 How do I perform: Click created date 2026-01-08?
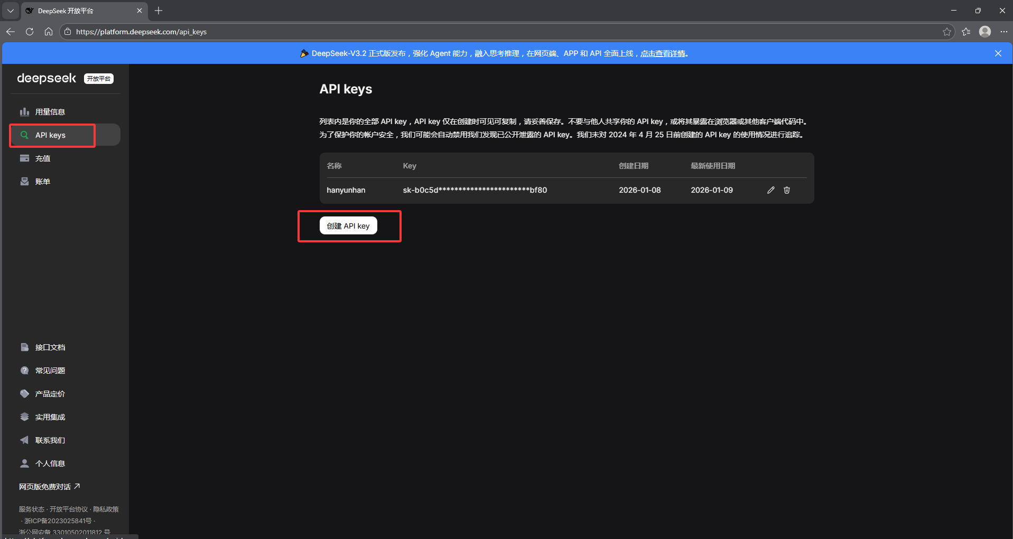640,190
